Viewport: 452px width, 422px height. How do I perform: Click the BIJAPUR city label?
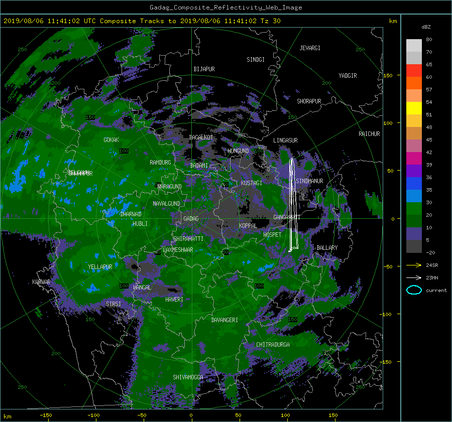[204, 69]
